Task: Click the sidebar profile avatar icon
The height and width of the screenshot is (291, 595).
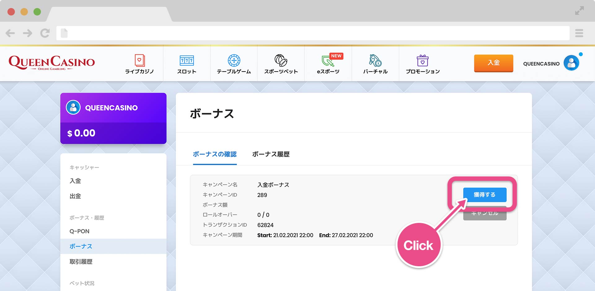Action: (73, 107)
